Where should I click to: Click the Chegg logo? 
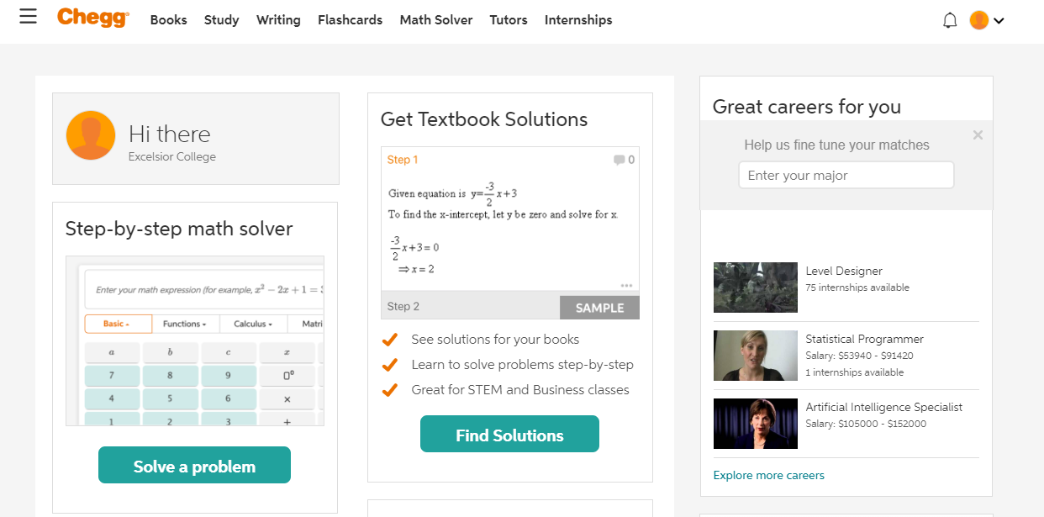[x=93, y=18]
